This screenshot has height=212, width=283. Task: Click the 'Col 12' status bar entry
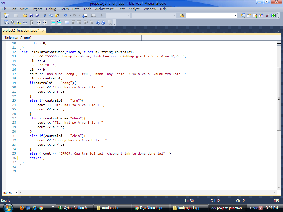[215, 201]
